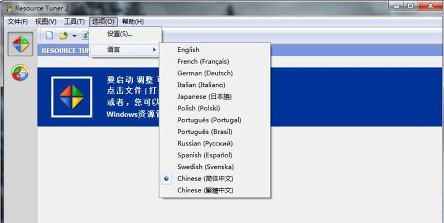
Task: Minimize the Resource Tuner window
Action: [x=397, y=6]
